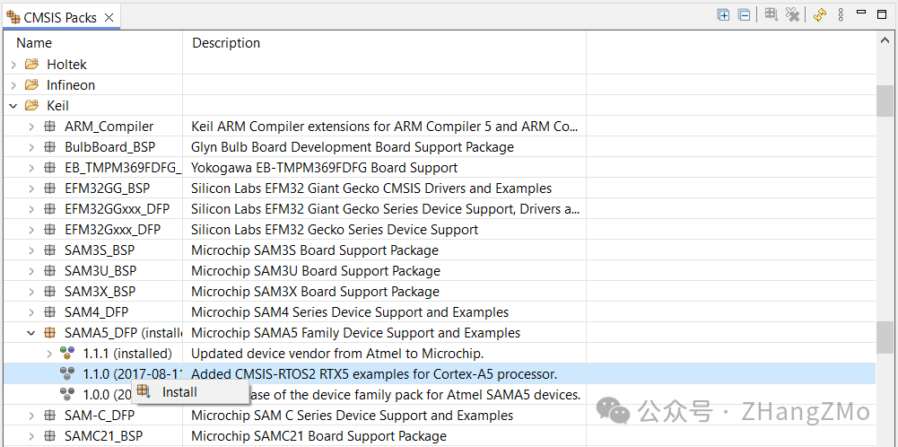Collapse the SAMA5_DFP pack
Viewport: 898px width, 447px height.
(31, 333)
